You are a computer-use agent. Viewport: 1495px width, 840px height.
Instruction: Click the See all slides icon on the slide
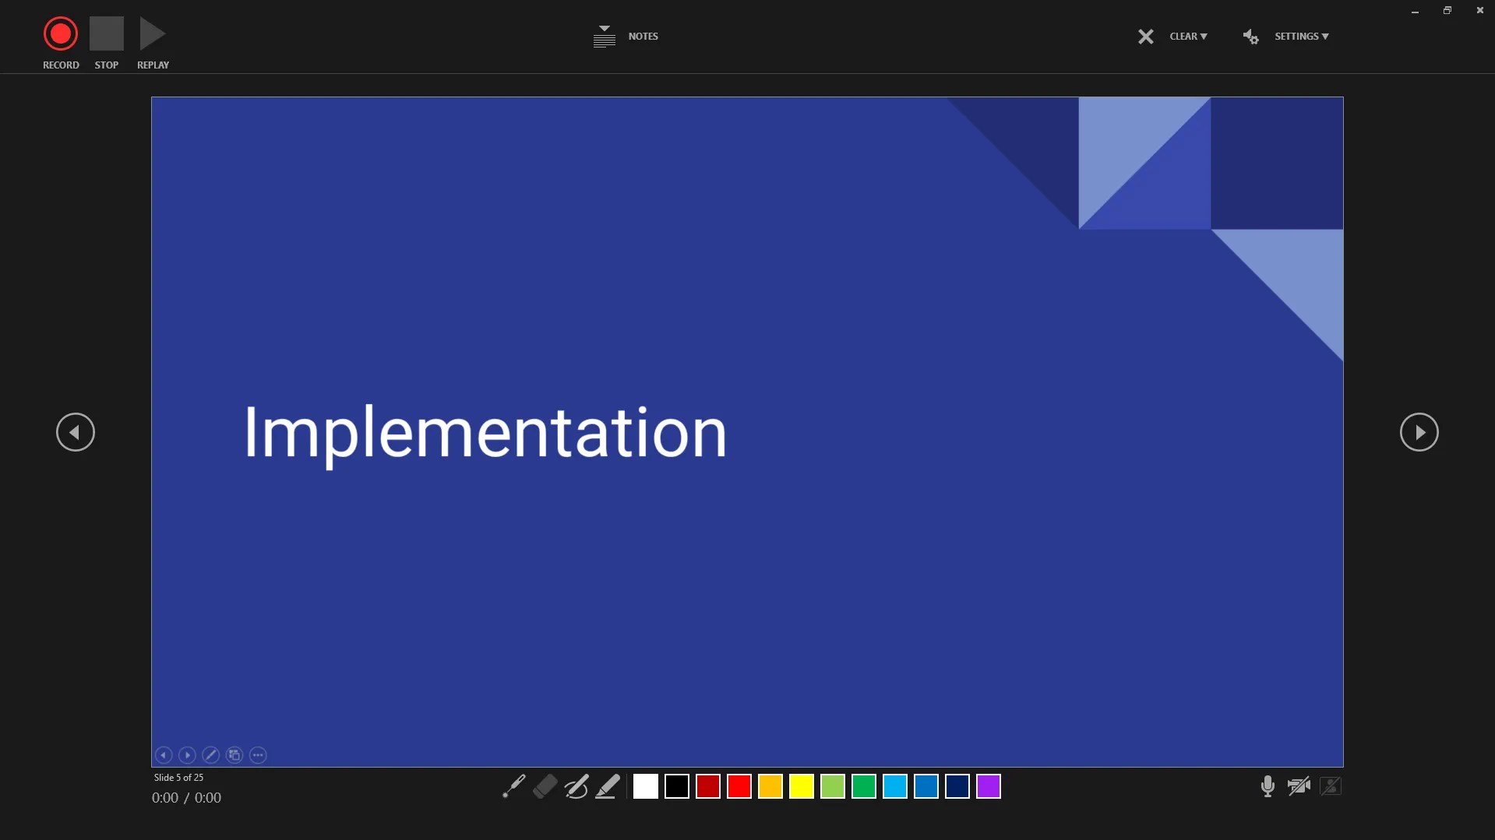(234, 755)
